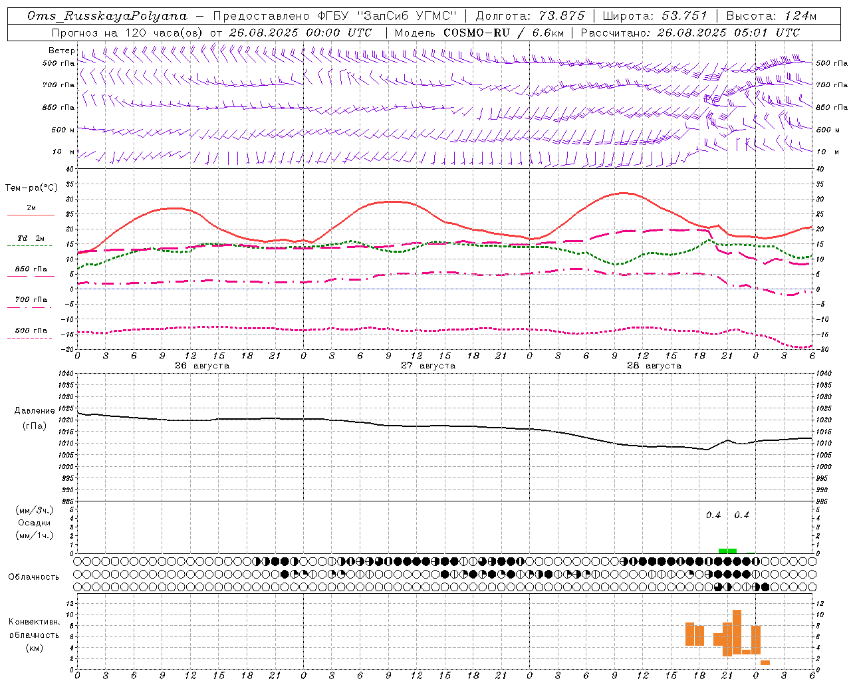Click the solid red line sample under the 2м legend

(x=31, y=215)
